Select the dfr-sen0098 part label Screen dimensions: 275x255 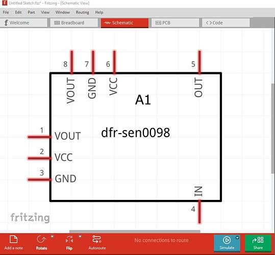136,133
